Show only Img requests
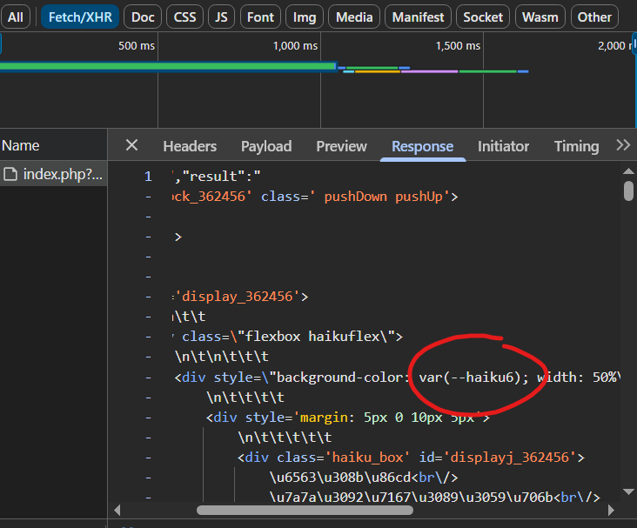Image resolution: width=637 pixels, height=528 pixels. pyautogui.click(x=305, y=17)
